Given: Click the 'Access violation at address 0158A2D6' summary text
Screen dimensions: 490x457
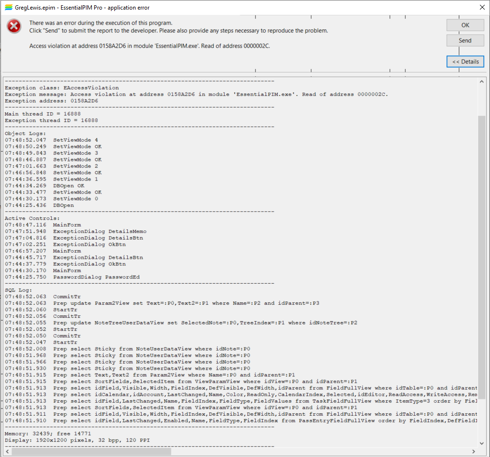Looking at the screenshot, I should click(x=150, y=46).
